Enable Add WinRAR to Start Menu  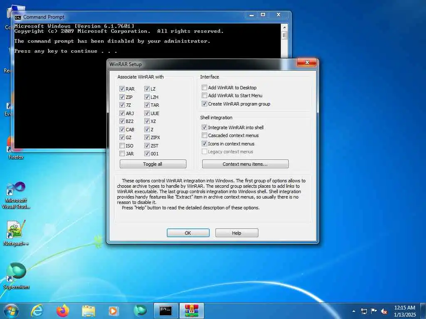click(204, 96)
